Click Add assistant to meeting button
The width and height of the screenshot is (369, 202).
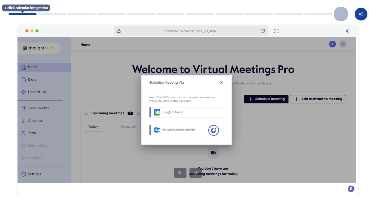click(318, 99)
